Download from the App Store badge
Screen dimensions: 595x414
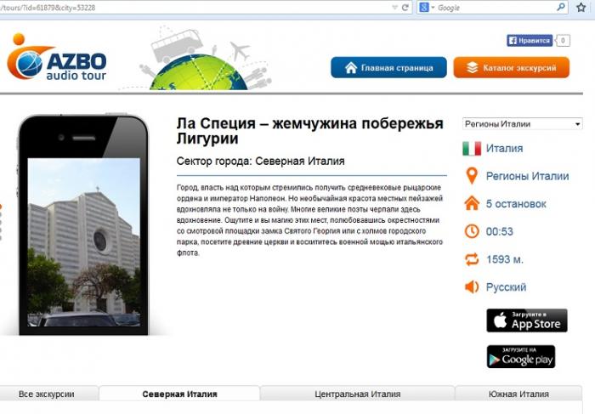[x=526, y=320]
